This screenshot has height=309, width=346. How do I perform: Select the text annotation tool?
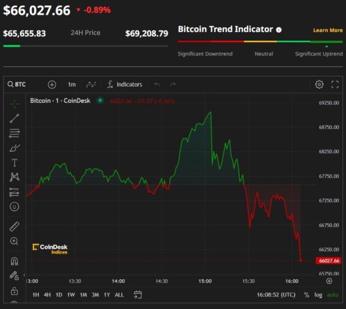(x=14, y=163)
